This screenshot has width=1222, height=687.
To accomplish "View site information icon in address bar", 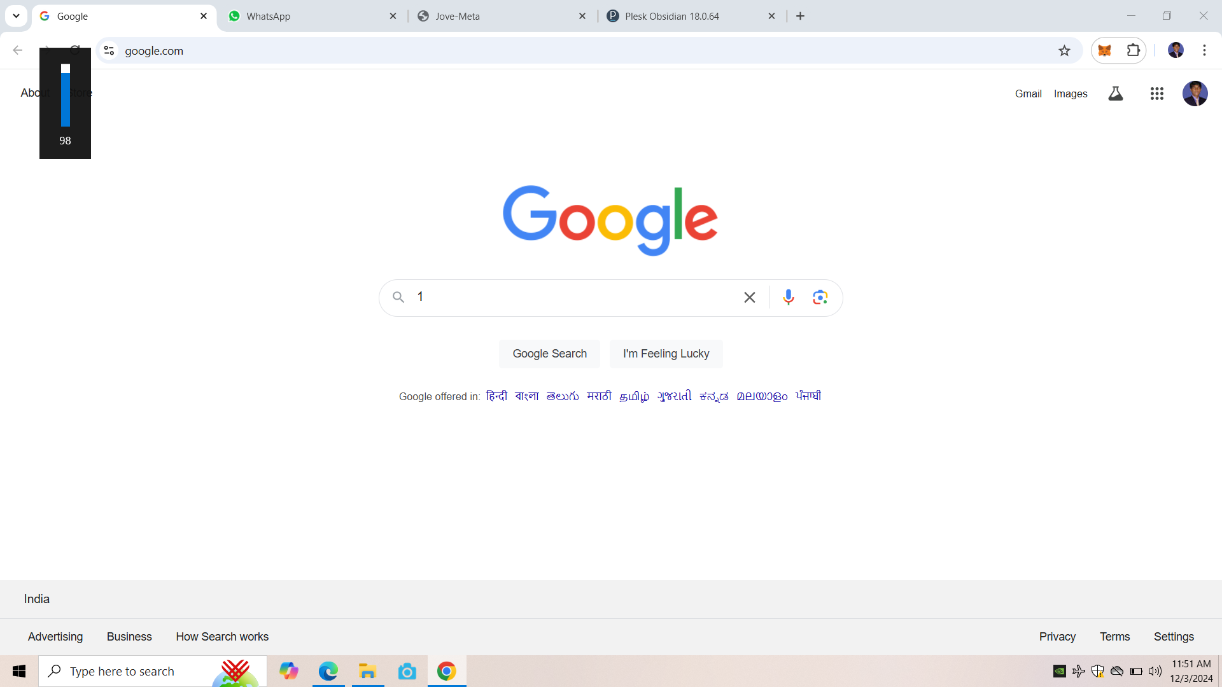I will [x=109, y=50].
